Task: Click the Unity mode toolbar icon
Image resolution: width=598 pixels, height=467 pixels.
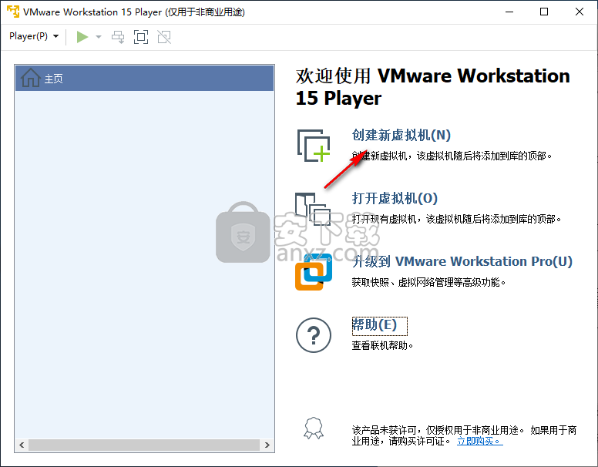Action: pyautogui.click(x=164, y=37)
